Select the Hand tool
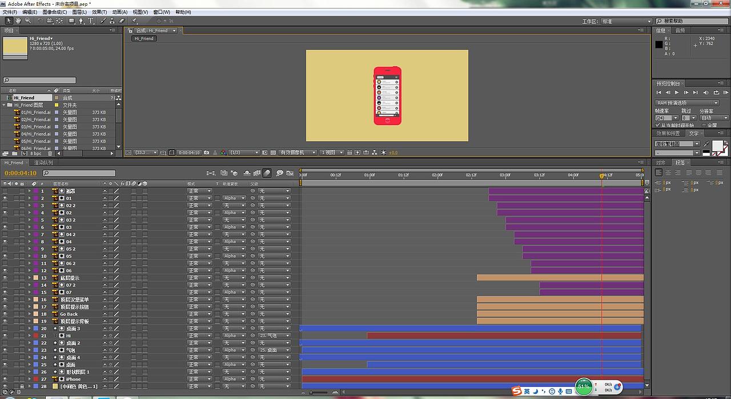This screenshot has width=731, height=399. click(18, 21)
